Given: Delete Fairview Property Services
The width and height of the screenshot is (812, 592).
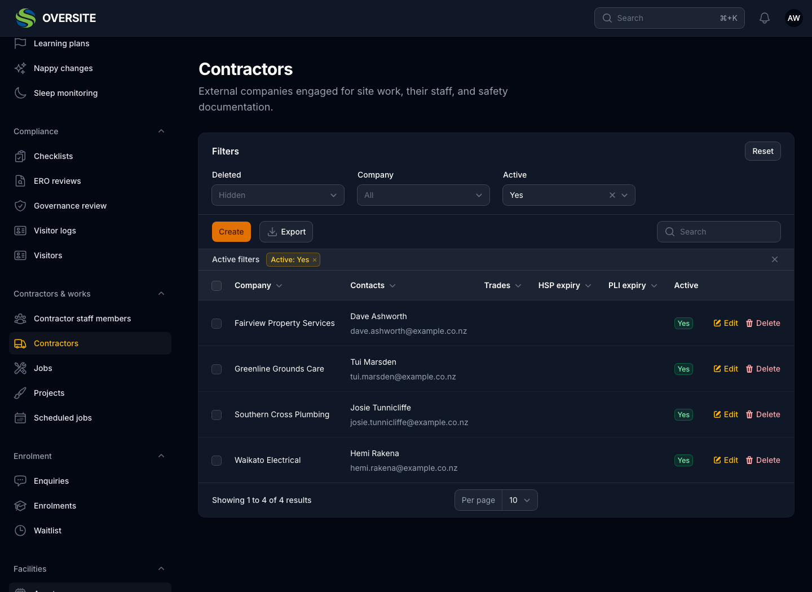Looking at the screenshot, I should pos(763,323).
